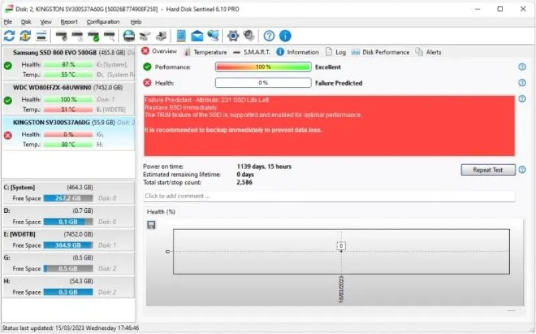Click the send email envelope icon
The image size is (536, 334).
[197, 36]
